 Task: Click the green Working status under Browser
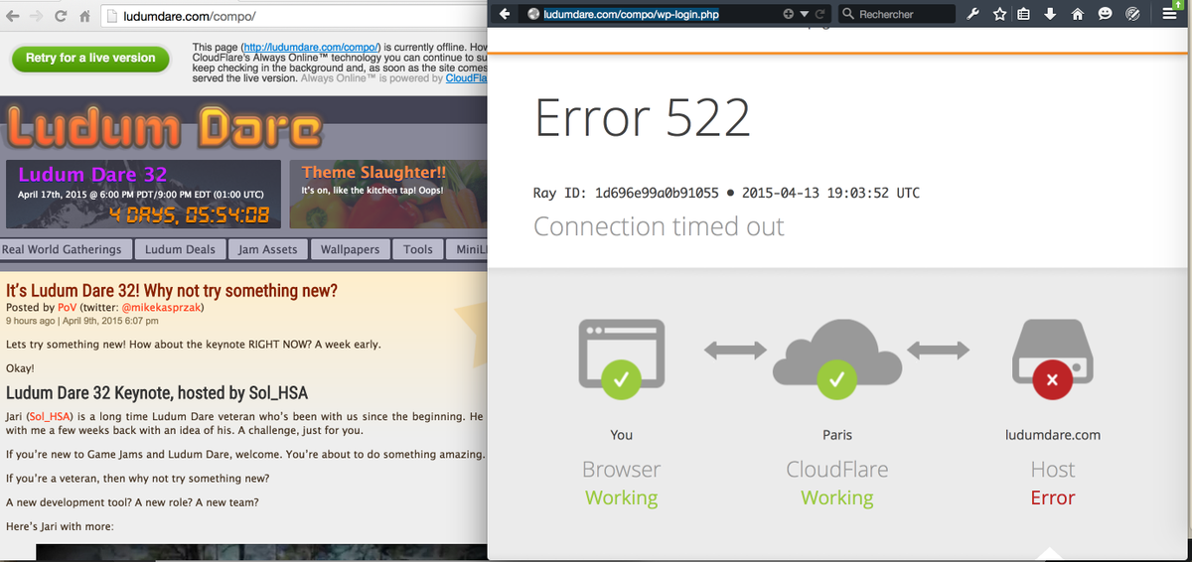click(622, 497)
